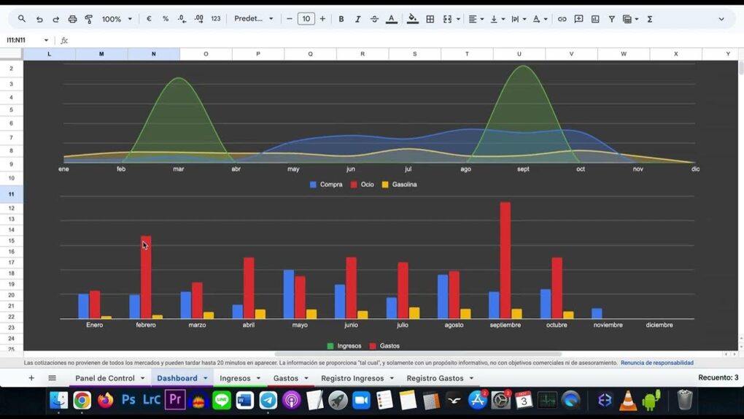Viewport: 744px width, 419px height.
Task: Redo the last action
Action: tap(55, 19)
